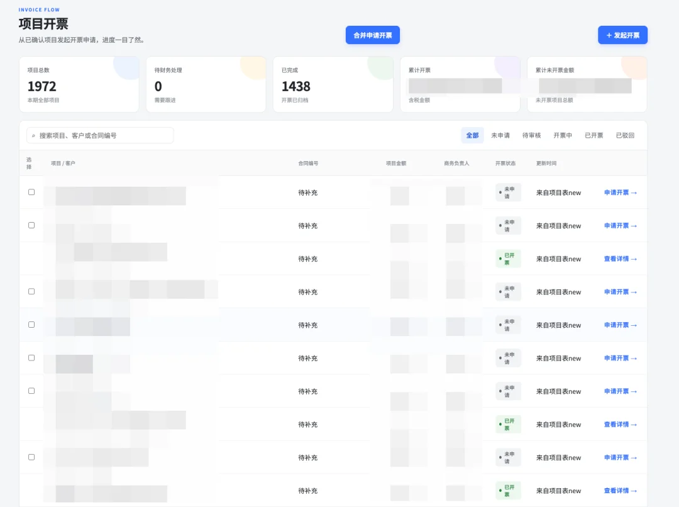Switch to the 未申请 tab

500,136
